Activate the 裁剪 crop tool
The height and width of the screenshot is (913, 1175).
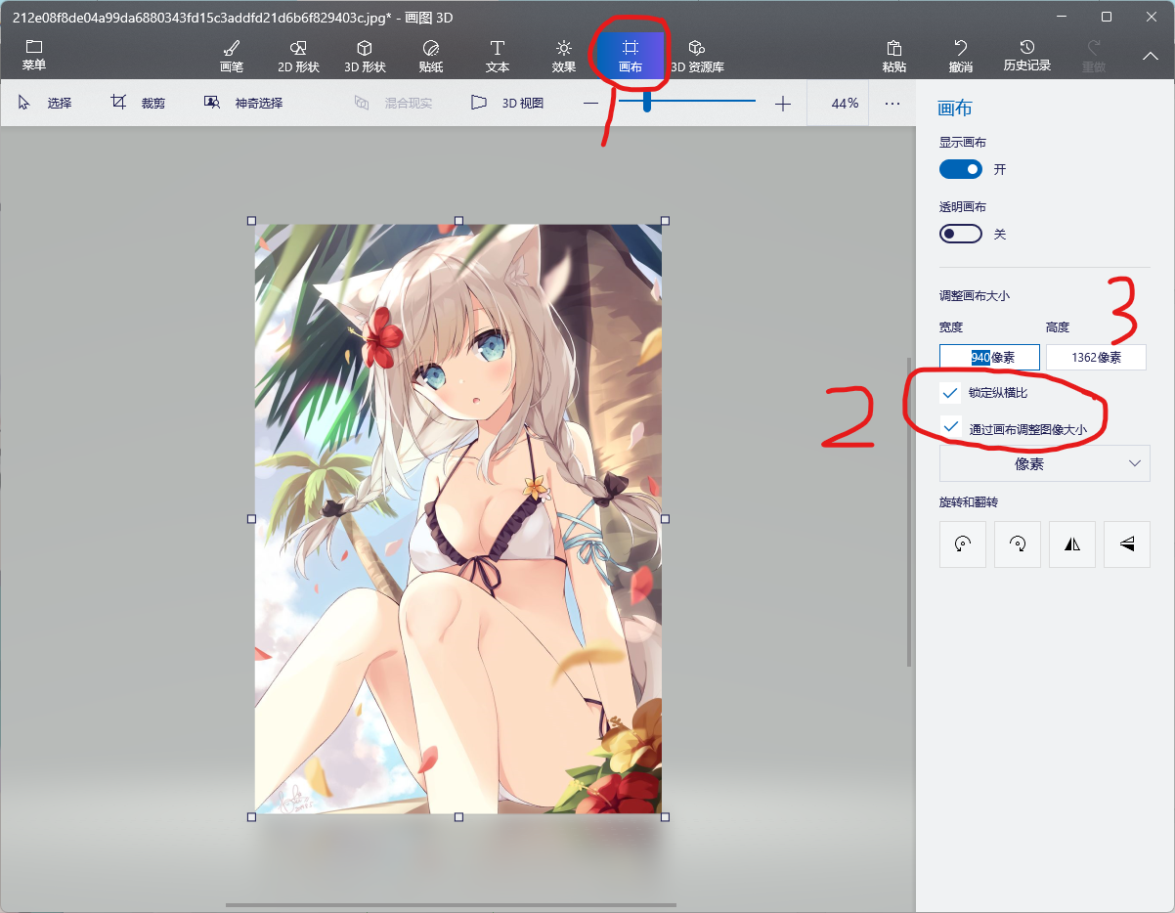[x=138, y=103]
